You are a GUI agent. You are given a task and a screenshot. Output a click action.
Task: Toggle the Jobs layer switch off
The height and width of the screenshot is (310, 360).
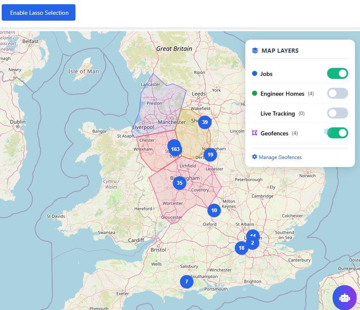[338, 73]
